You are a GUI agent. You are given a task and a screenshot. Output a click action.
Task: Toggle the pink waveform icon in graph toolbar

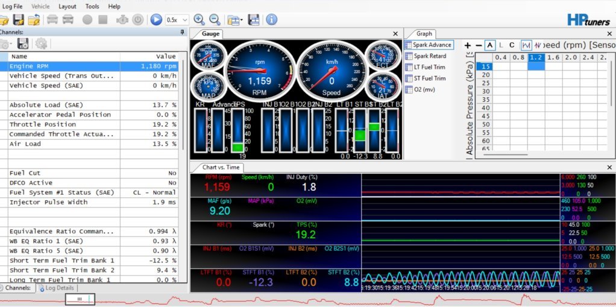[x=538, y=45]
